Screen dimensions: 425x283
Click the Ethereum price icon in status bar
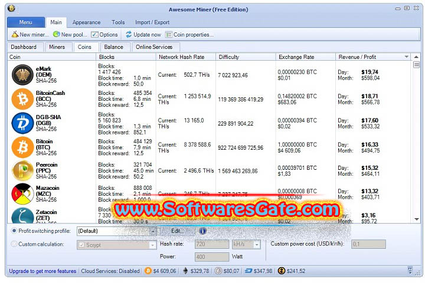click(x=185, y=271)
